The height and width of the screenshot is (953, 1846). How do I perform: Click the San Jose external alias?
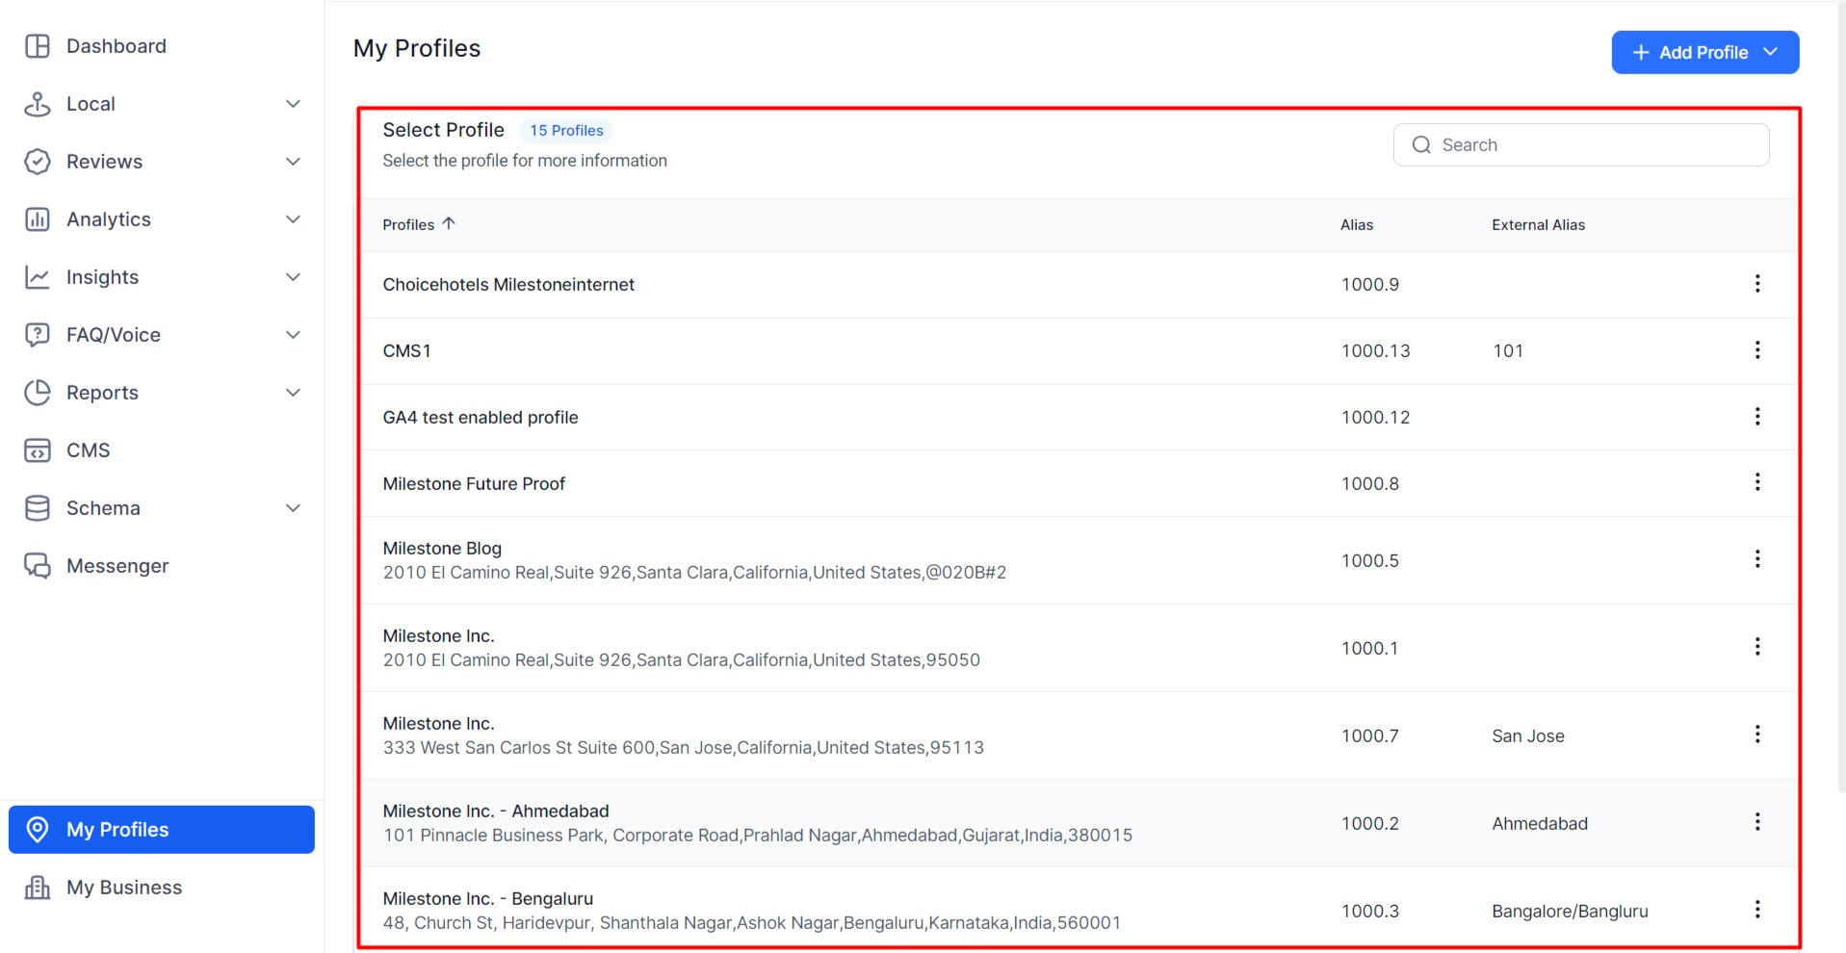tap(1528, 736)
